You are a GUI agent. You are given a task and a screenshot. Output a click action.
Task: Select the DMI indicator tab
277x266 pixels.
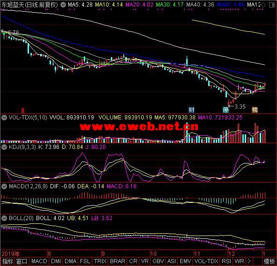point(56,261)
